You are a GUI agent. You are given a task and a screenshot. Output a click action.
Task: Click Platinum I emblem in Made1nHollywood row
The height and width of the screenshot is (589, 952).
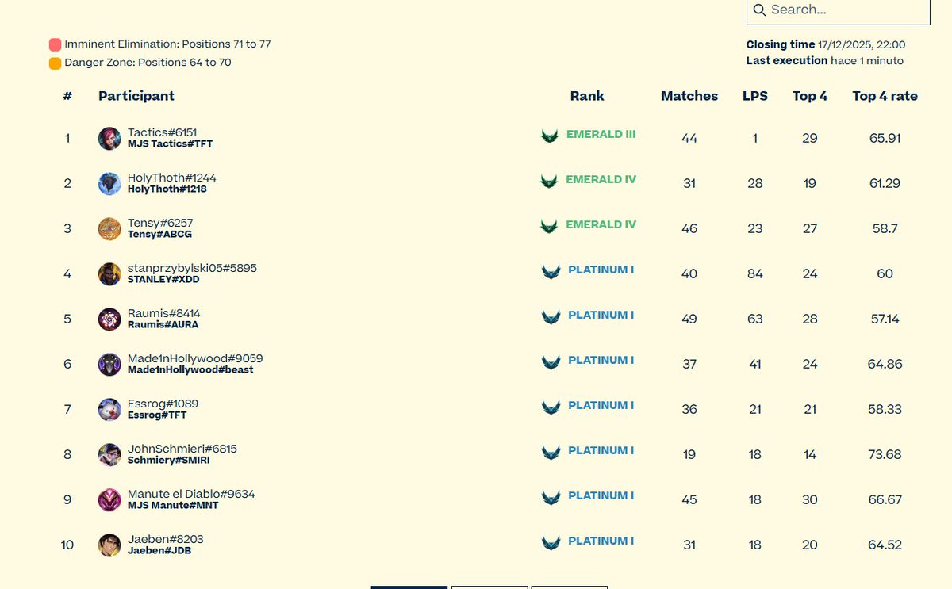[551, 362]
